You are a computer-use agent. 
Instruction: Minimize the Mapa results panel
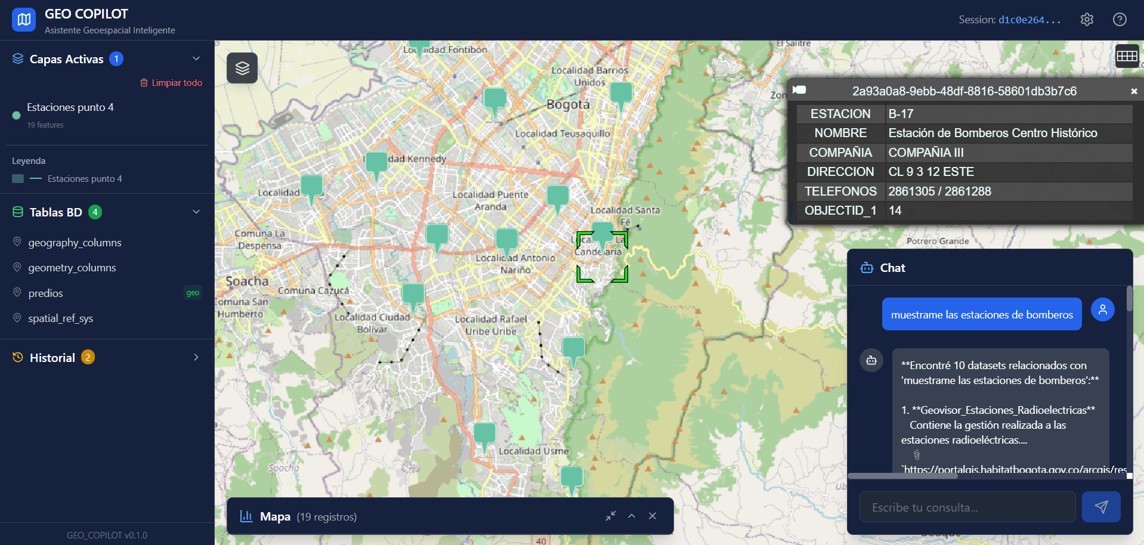[610, 516]
